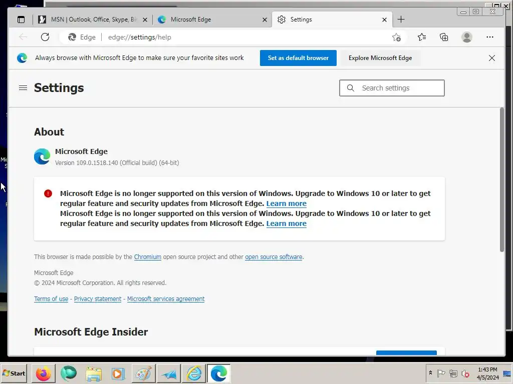Open Windows Media Player from taskbar
Screen dimensions: 513x384
point(118,373)
